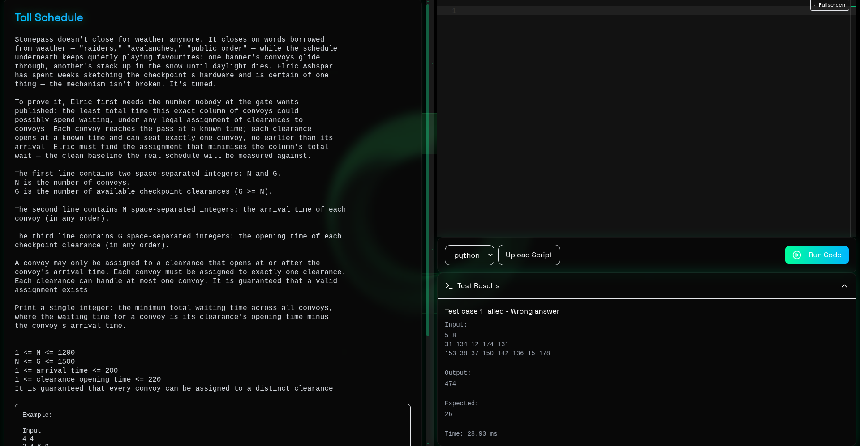
Task: Click the example's 'Input:' label
Action: [34, 431]
